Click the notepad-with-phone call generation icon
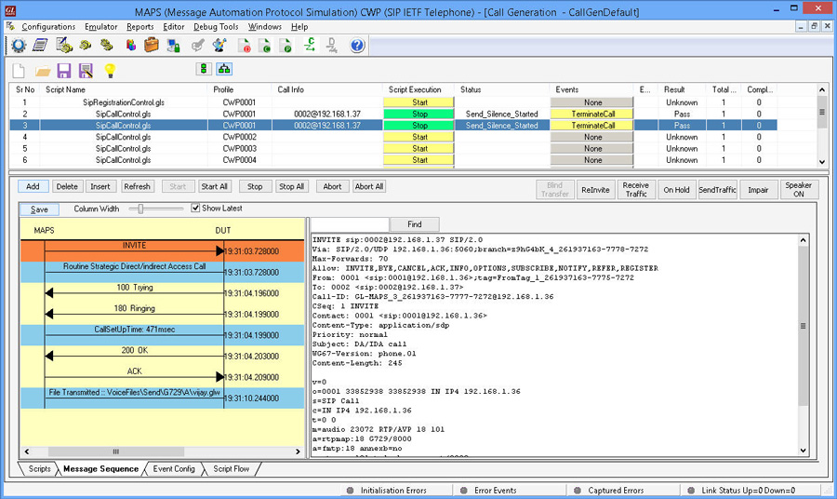This screenshot has width=837, height=499. (64, 46)
